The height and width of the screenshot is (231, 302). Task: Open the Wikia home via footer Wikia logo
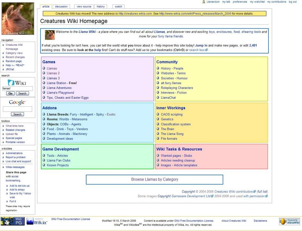[36, 221]
